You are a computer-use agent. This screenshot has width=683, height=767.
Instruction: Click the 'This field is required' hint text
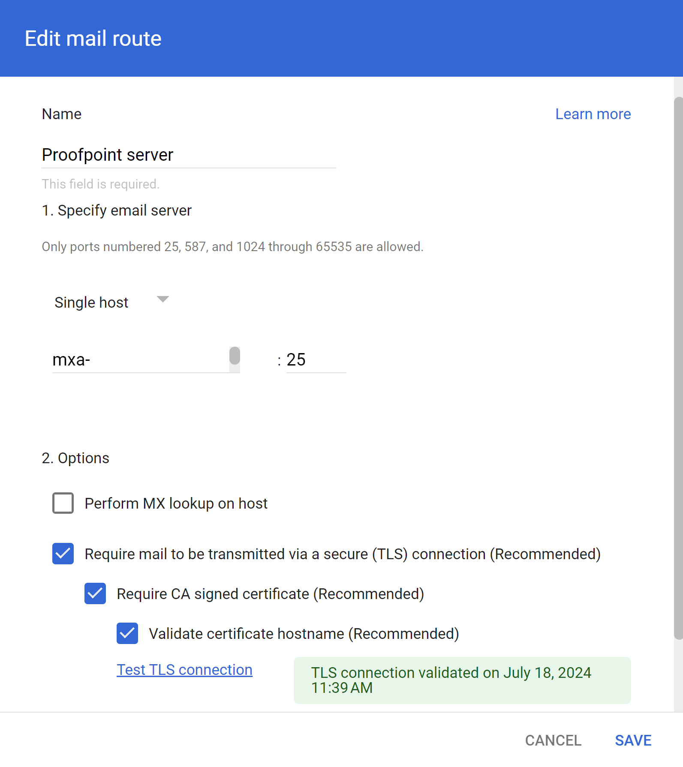coord(101,184)
